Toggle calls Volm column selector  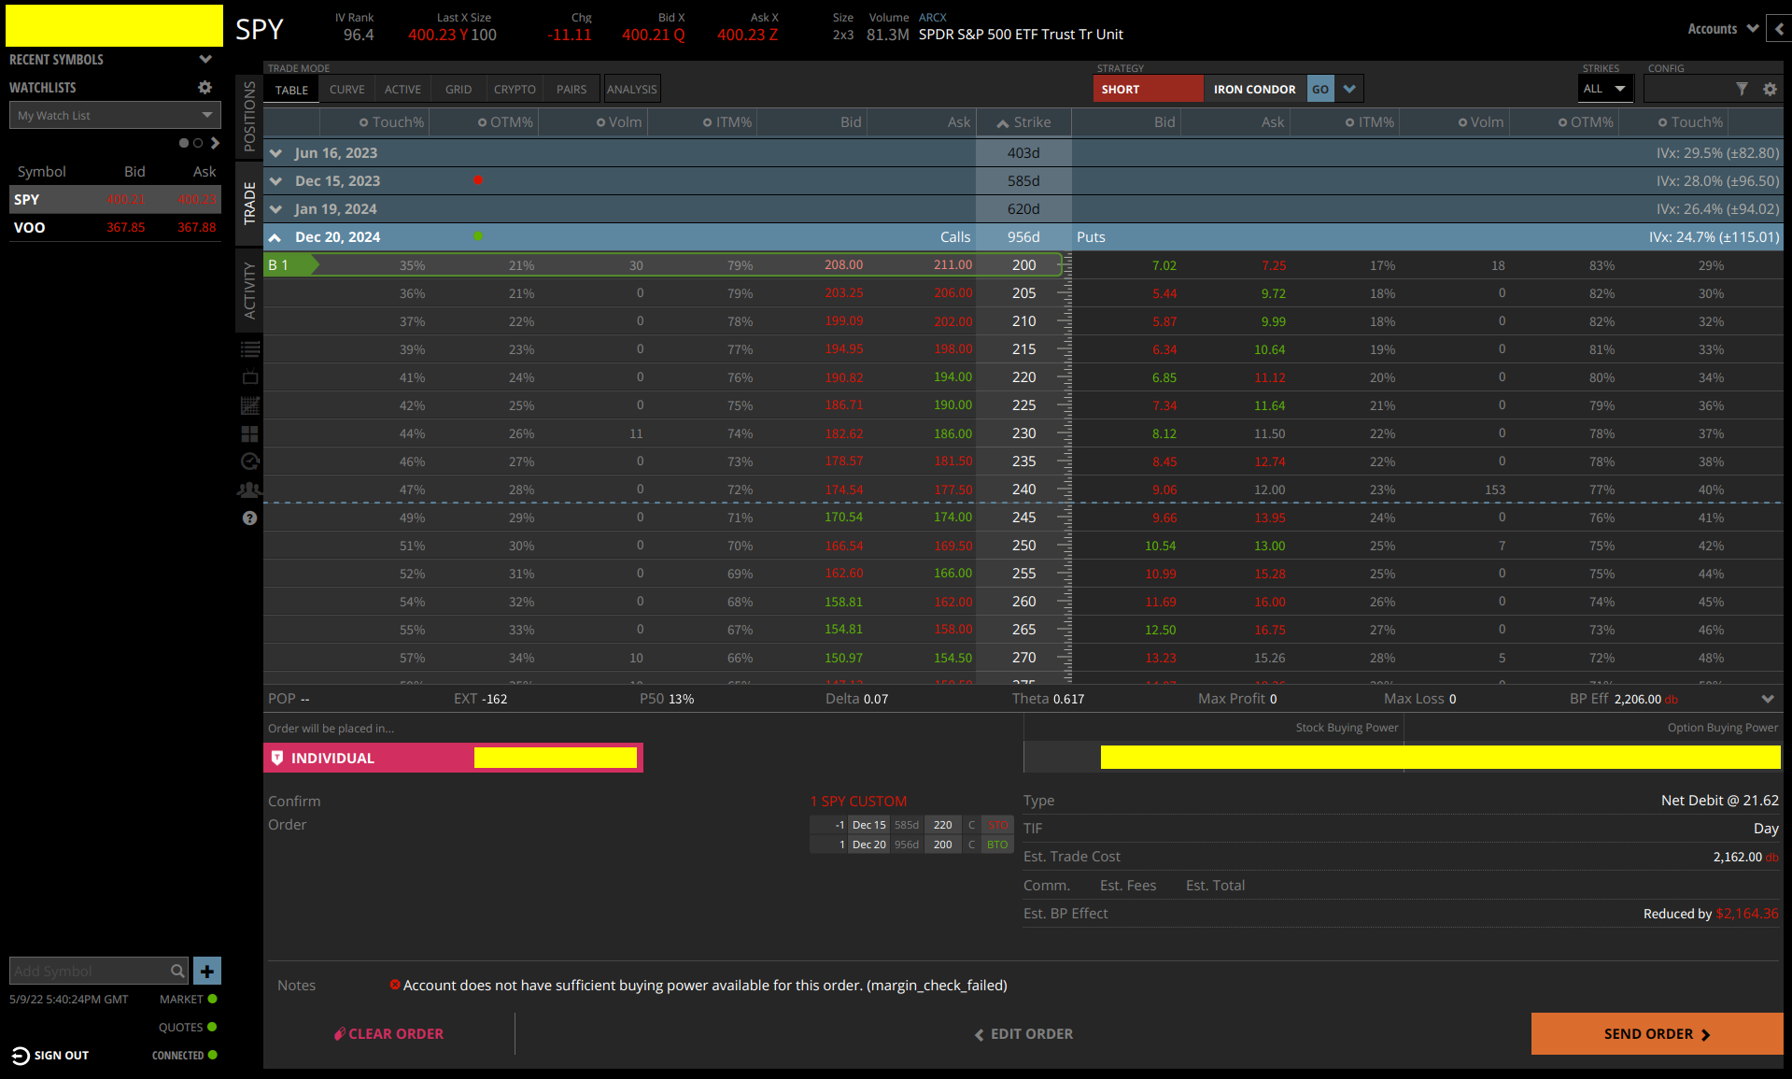[600, 122]
